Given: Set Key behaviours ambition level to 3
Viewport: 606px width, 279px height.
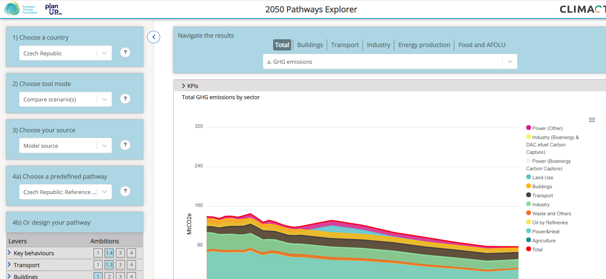Looking at the screenshot, I should (120, 253).
